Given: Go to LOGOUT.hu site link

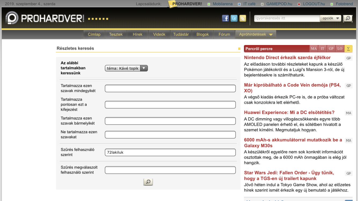Looking at the screenshot, I should [314, 4].
